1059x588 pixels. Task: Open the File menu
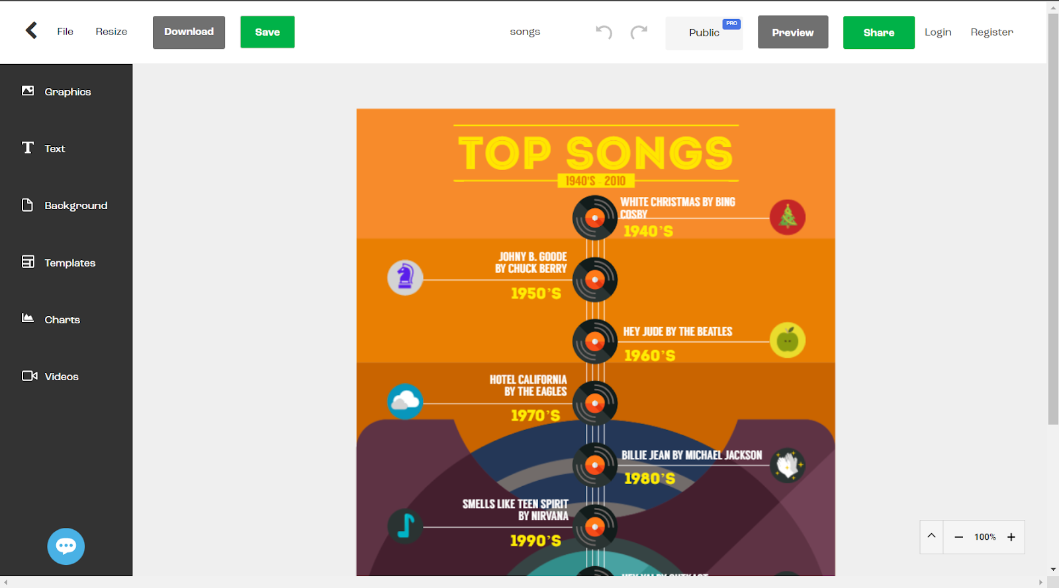tap(65, 31)
